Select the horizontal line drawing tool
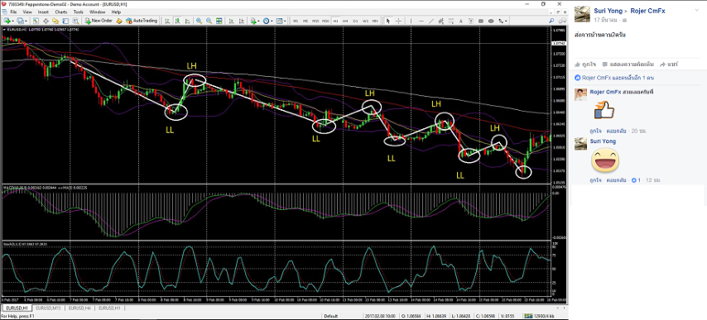Image resolution: width=707 pixels, height=320 pixels. click(421, 21)
